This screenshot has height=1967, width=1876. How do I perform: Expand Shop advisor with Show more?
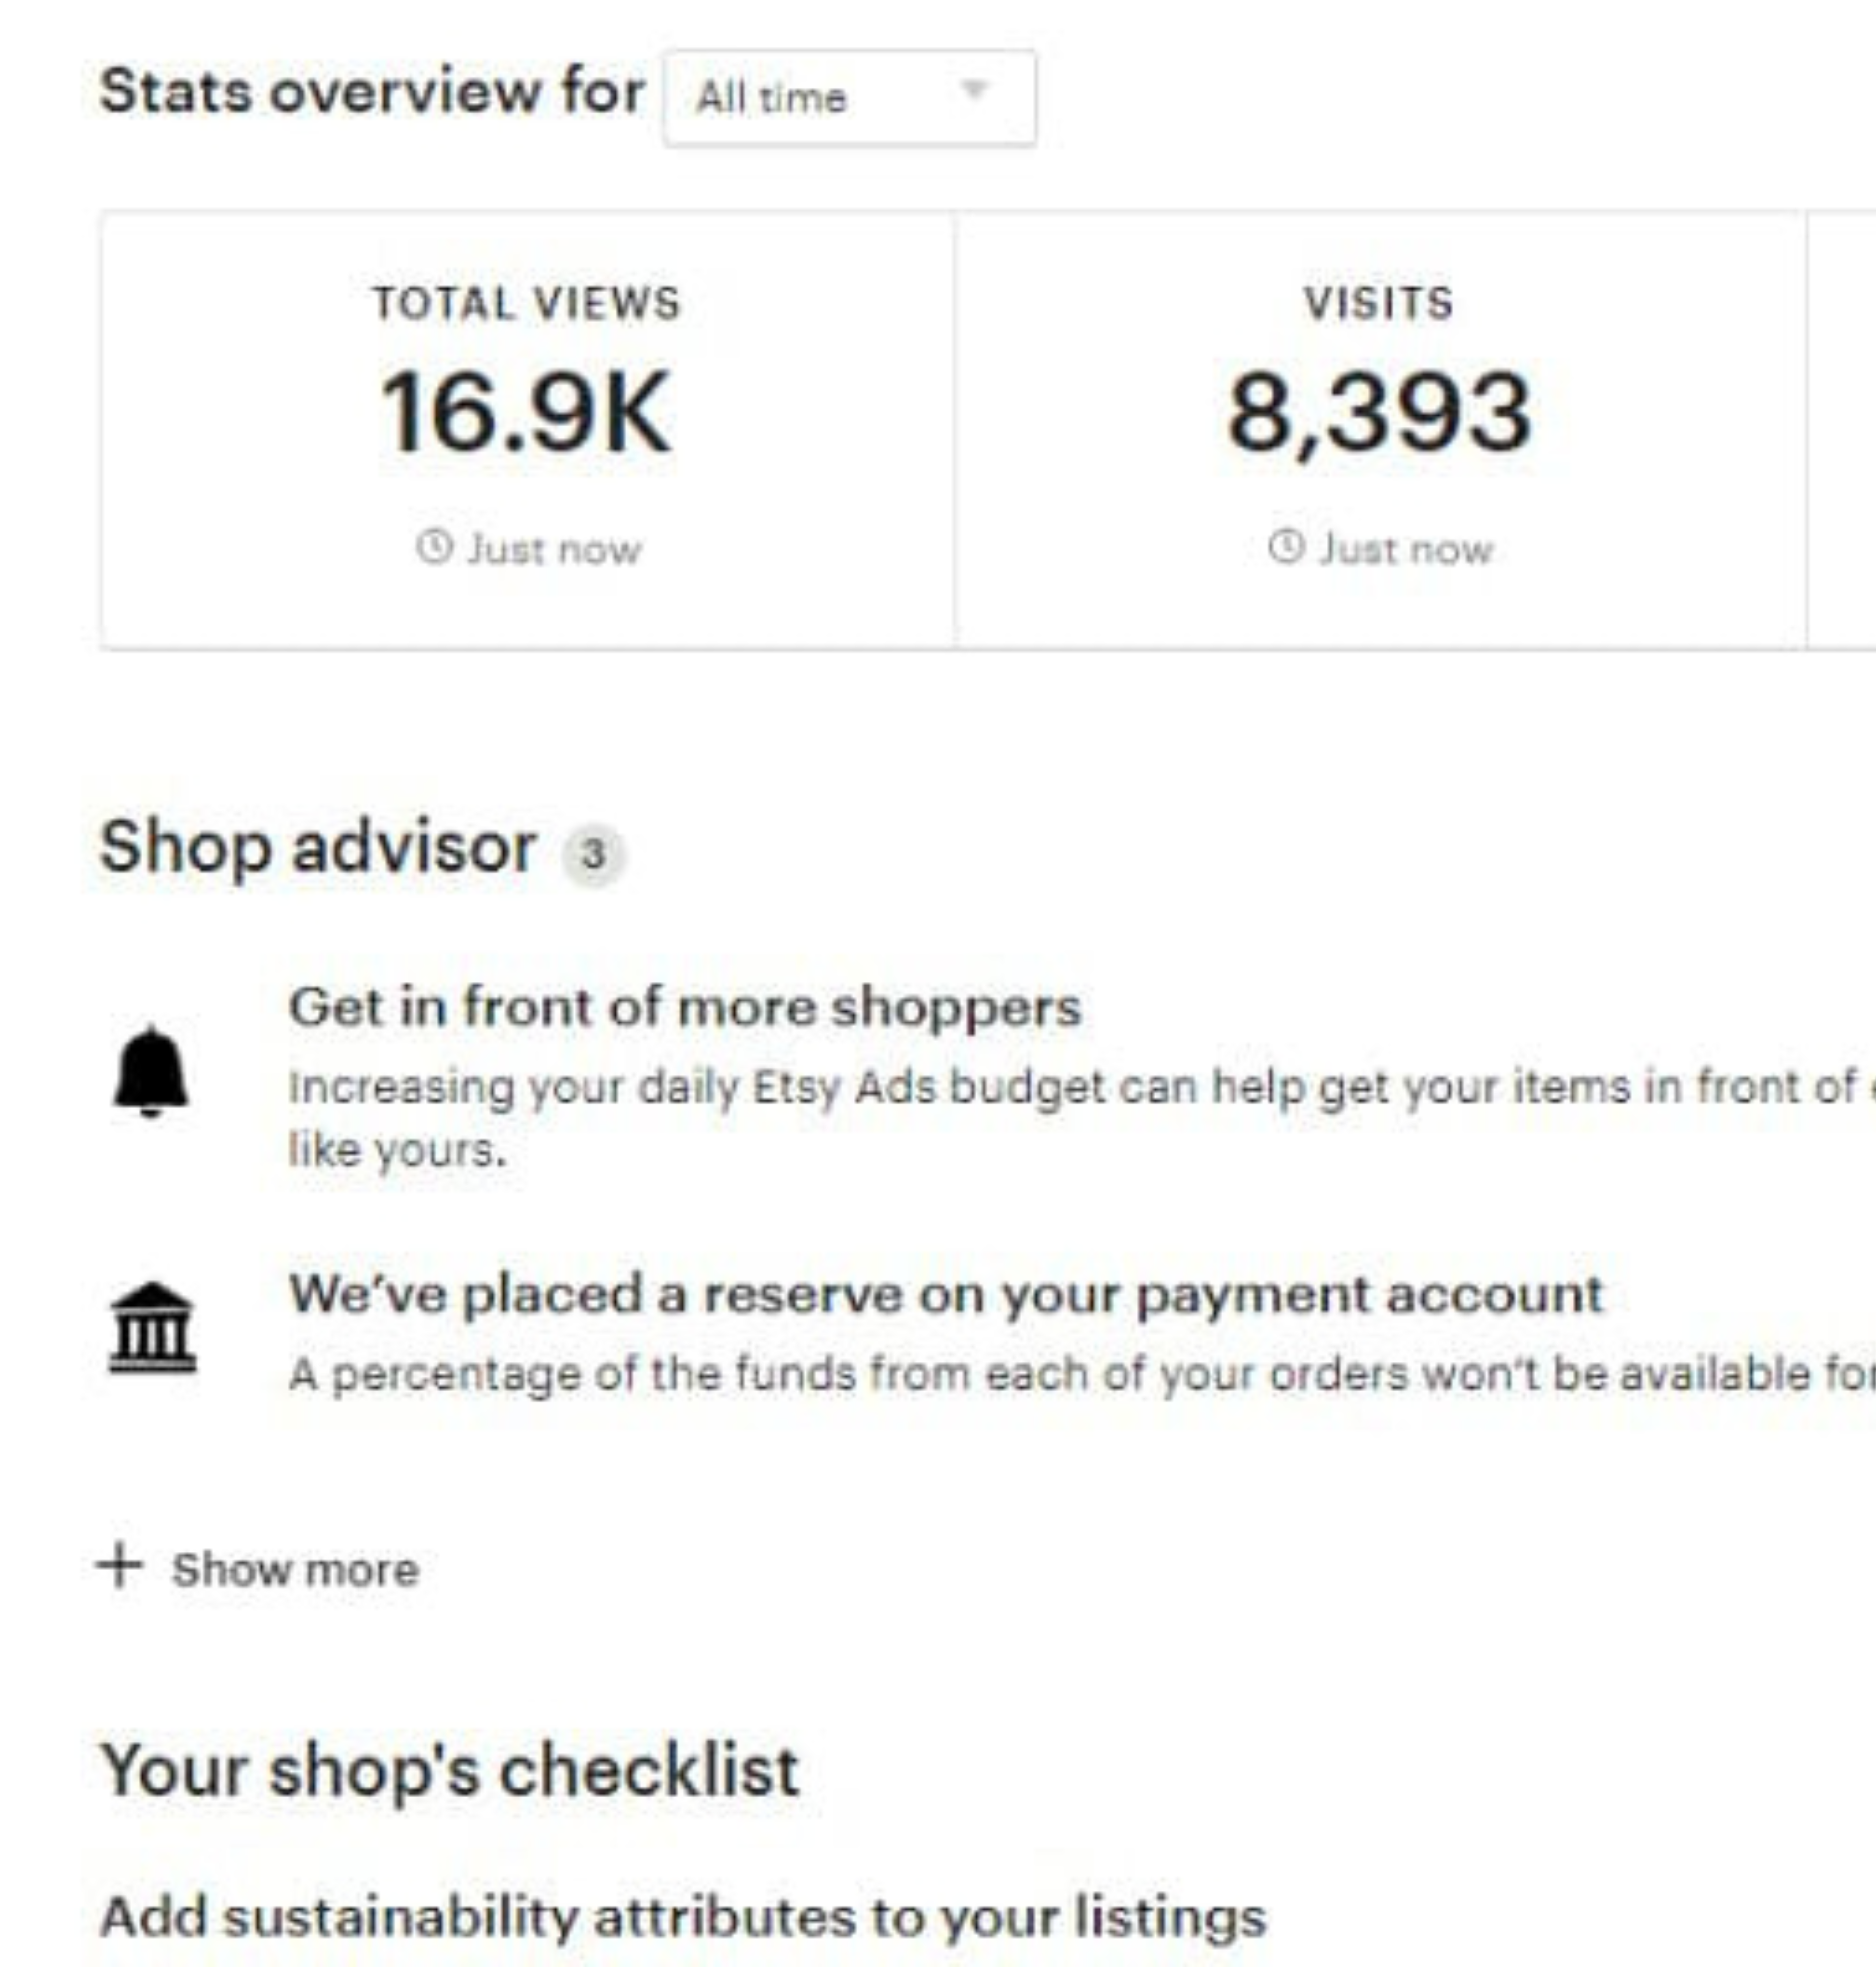[294, 1570]
